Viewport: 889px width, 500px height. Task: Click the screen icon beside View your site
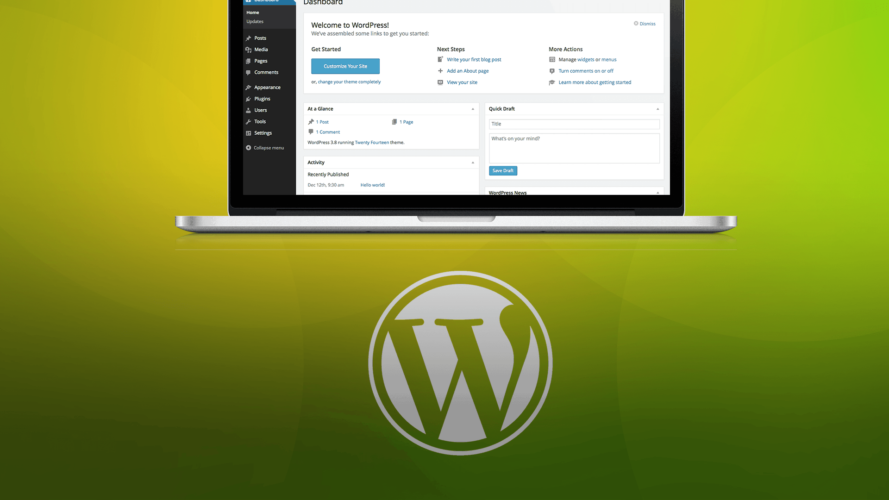click(x=440, y=82)
